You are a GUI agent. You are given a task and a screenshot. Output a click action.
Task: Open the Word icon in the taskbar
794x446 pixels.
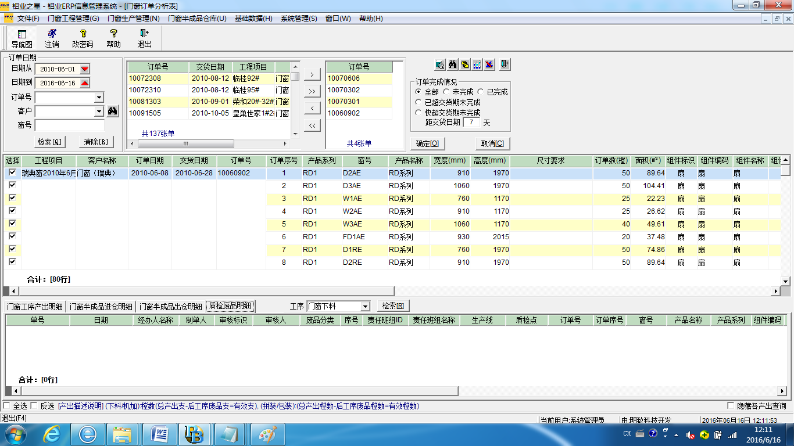click(x=159, y=434)
